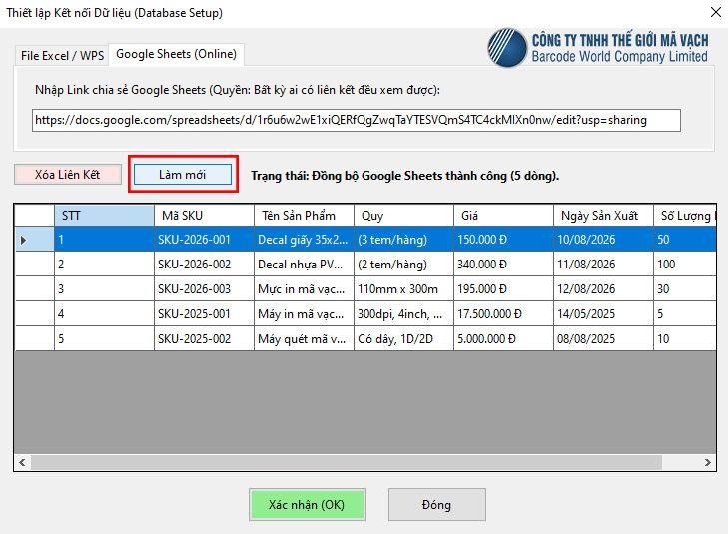Sort by the STT column header
Screen dimensions: 728x534
click(104, 216)
